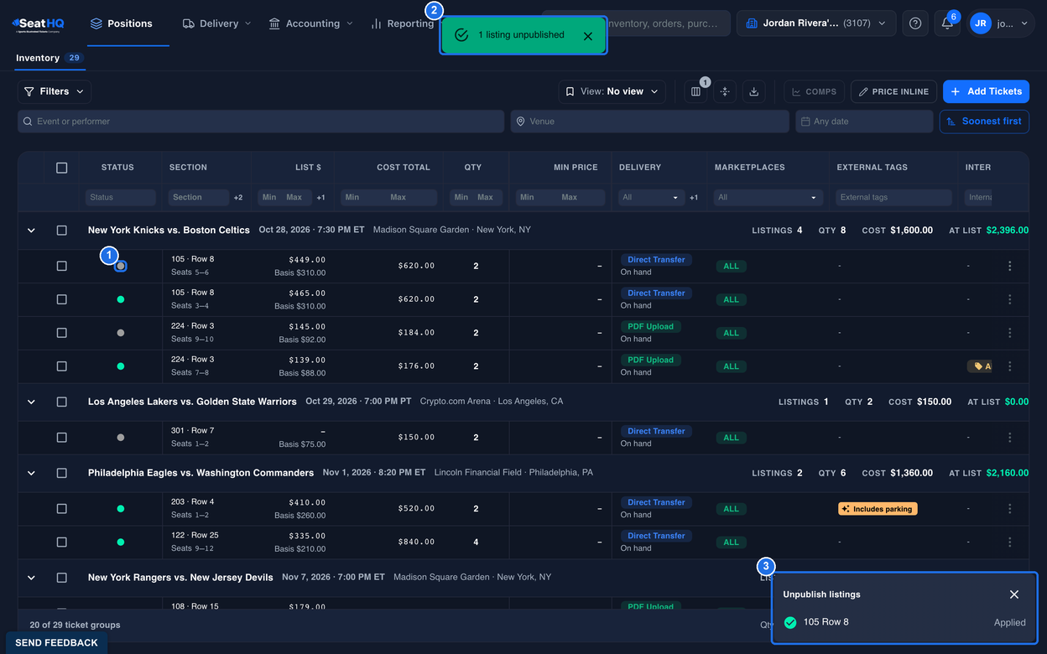Screen dimensions: 1047x654
Task: Click the Add Tickets button
Action: (x=986, y=91)
